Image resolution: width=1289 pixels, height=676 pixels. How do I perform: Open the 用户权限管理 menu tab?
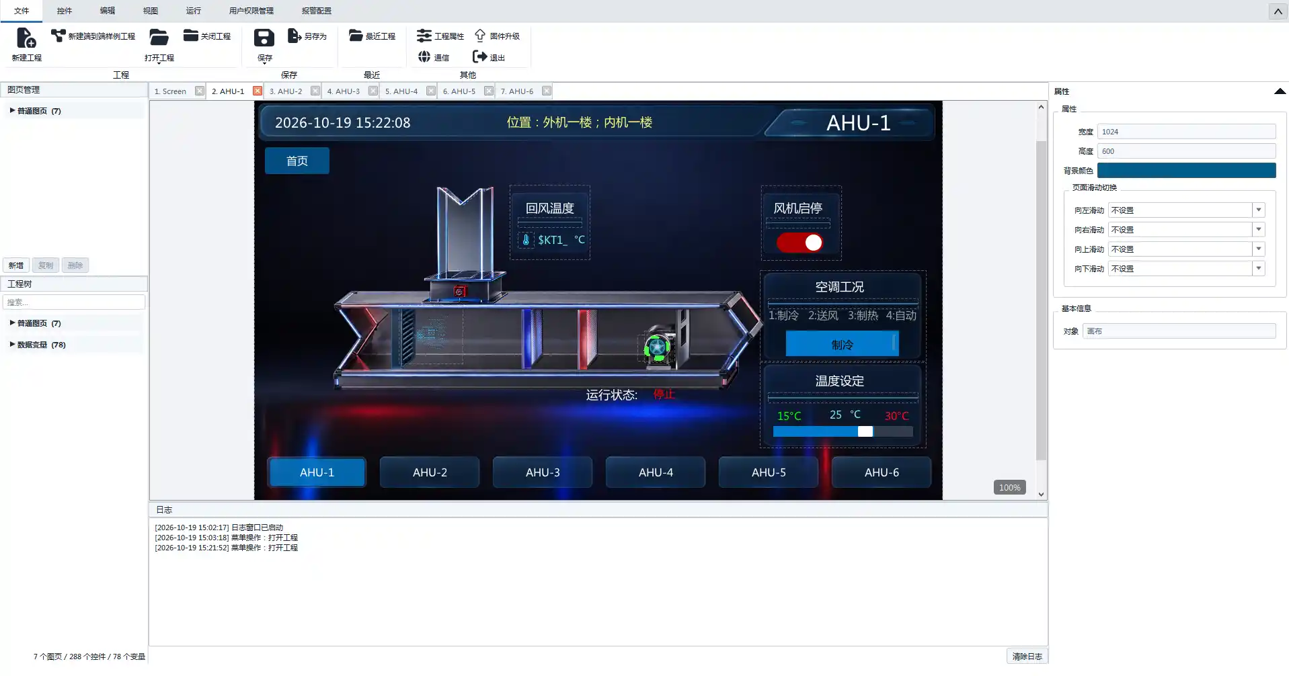click(251, 11)
